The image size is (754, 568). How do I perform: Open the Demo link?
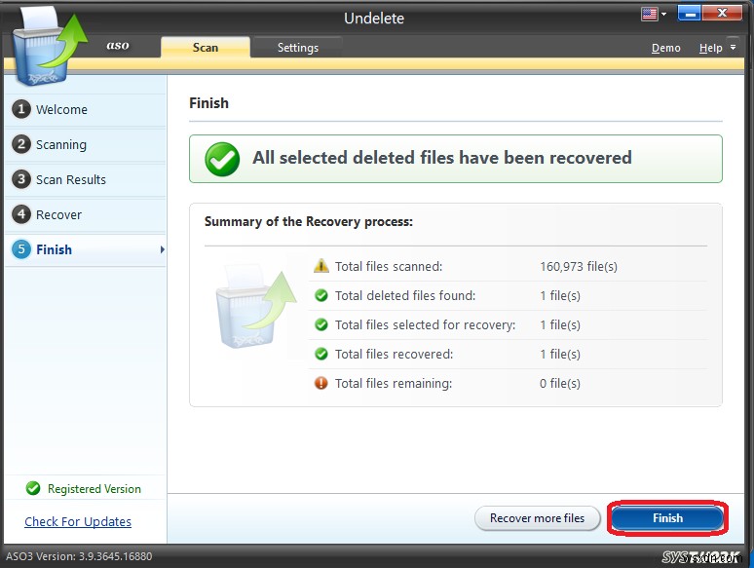point(665,49)
